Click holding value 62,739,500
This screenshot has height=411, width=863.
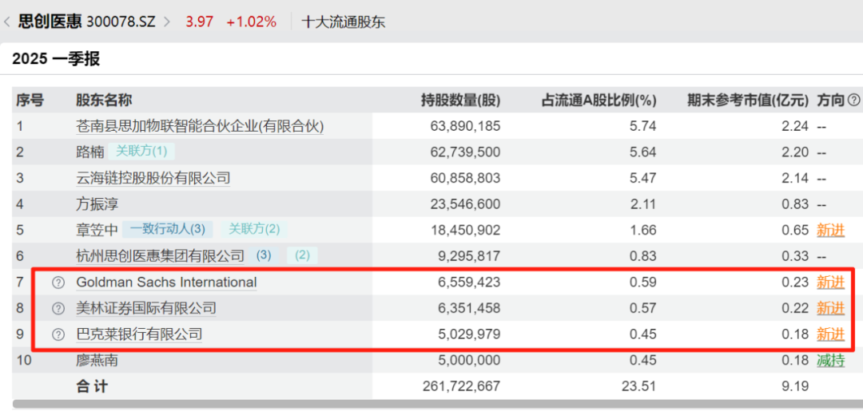point(466,152)
